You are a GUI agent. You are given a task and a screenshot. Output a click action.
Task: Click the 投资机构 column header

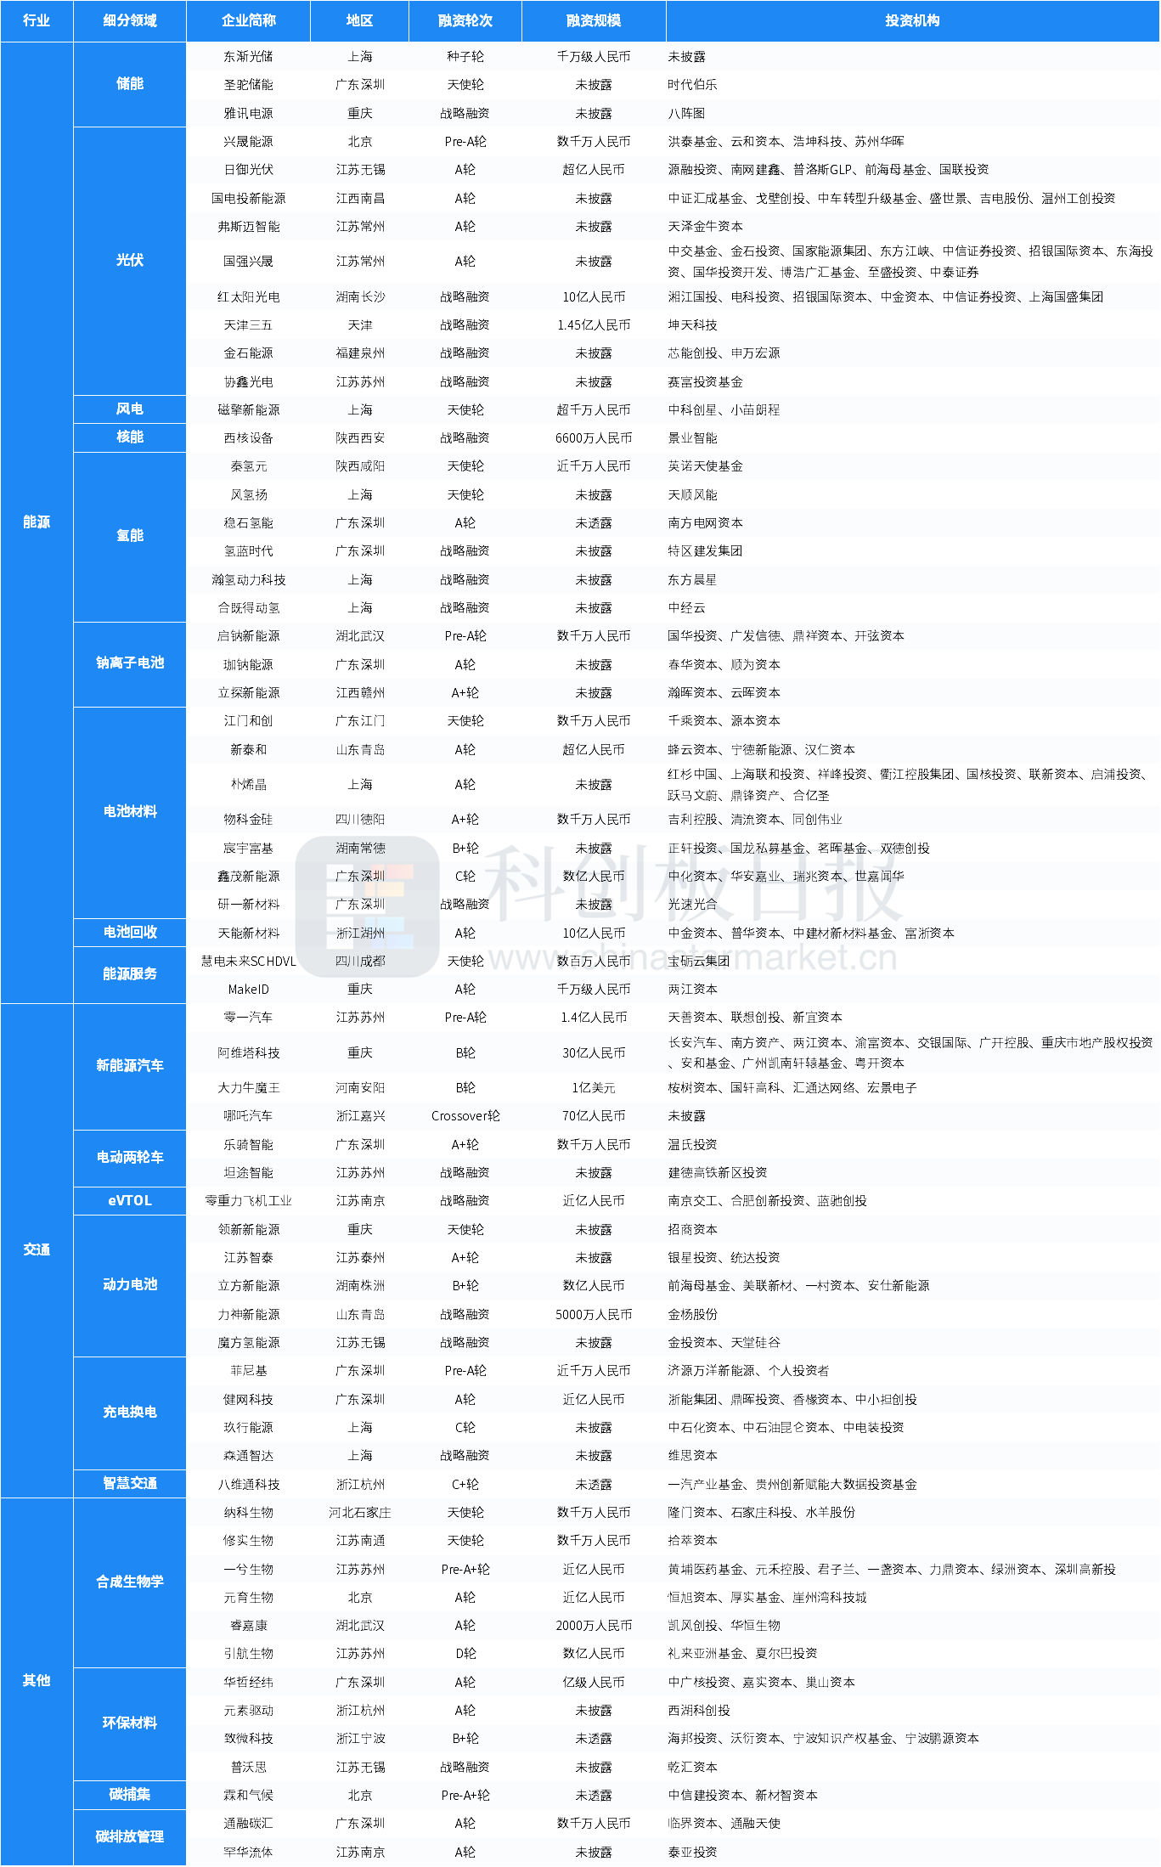913,20
